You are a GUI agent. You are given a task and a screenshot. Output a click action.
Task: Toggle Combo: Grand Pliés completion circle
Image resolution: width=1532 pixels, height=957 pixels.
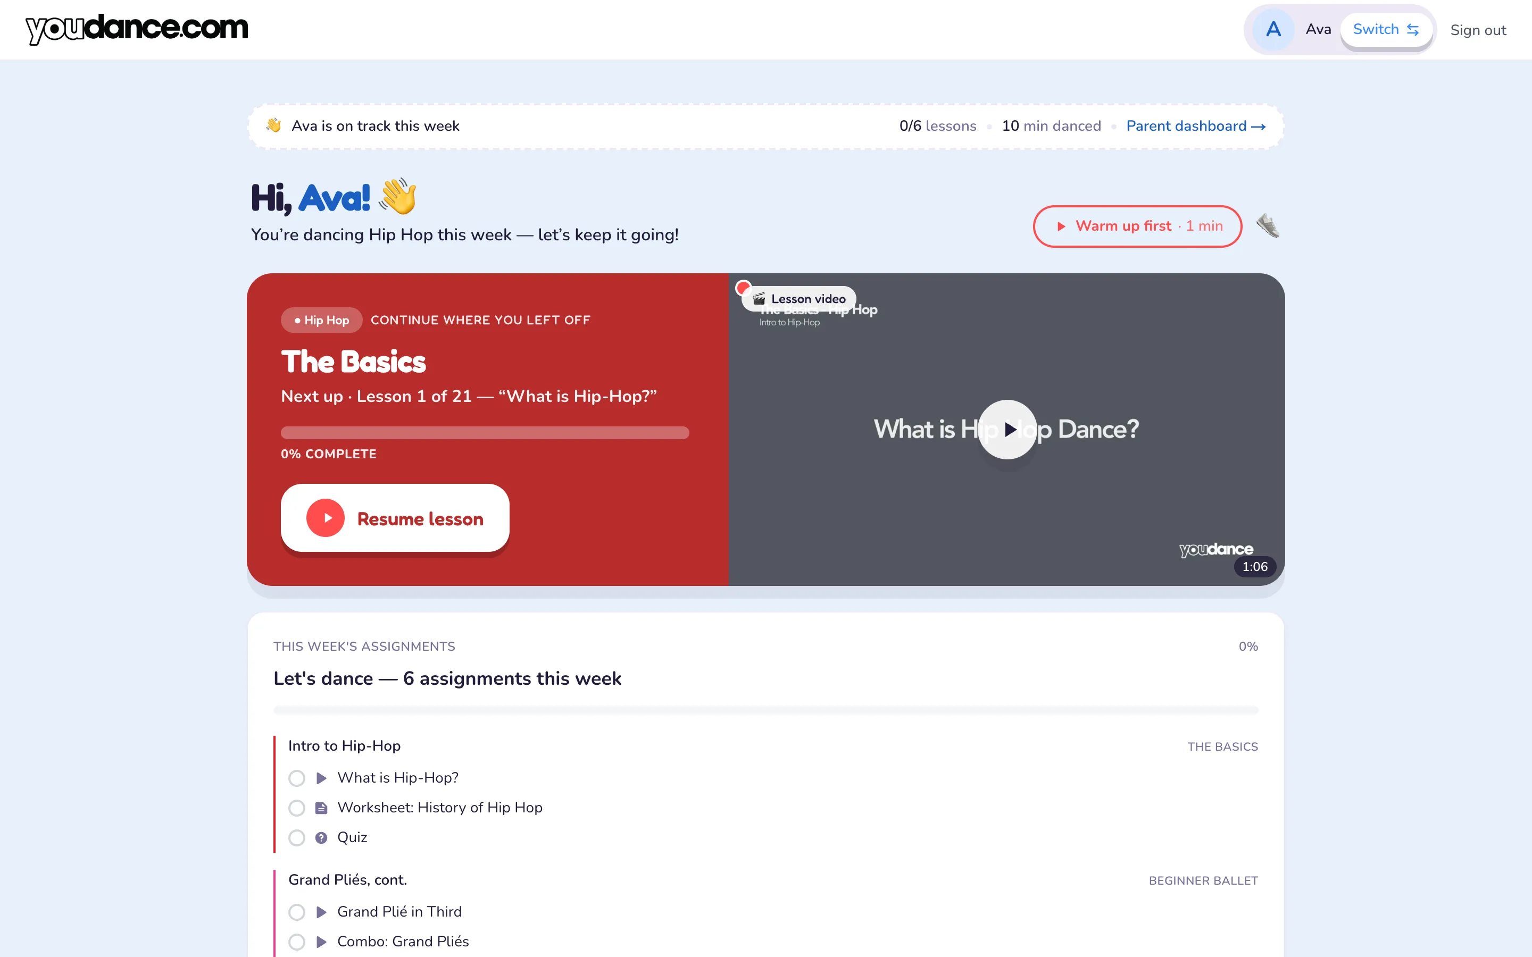tap(297, 942)
